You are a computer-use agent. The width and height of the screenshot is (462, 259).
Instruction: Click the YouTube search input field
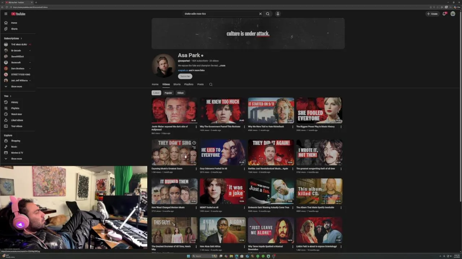[x=220, y=14]
